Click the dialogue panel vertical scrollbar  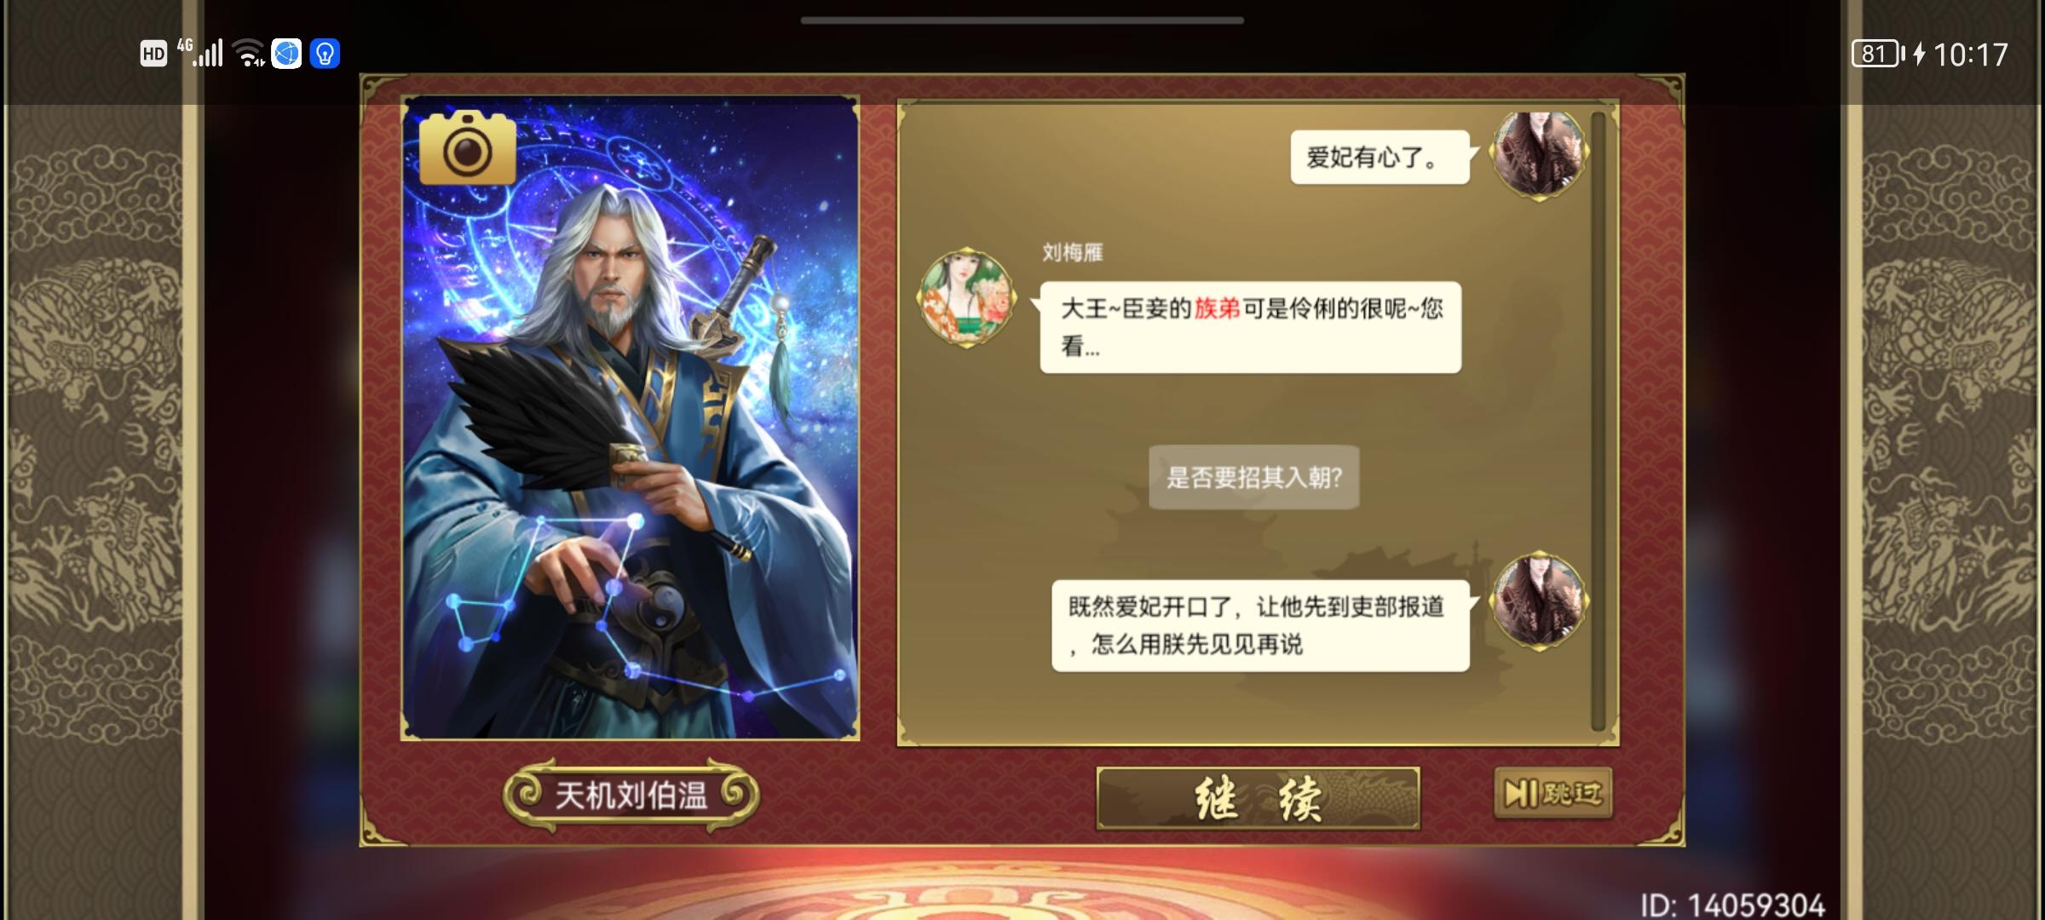pos(1598,421)
